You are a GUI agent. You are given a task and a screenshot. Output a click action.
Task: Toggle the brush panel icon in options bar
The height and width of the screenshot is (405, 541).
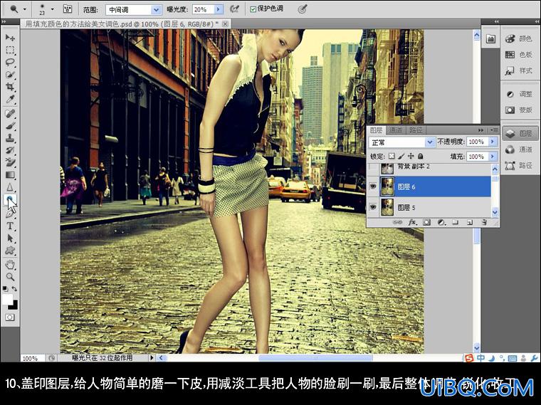point(68,9)
